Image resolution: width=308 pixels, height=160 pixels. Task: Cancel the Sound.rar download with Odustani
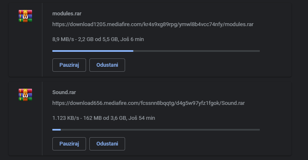click(x=107, y=144)
